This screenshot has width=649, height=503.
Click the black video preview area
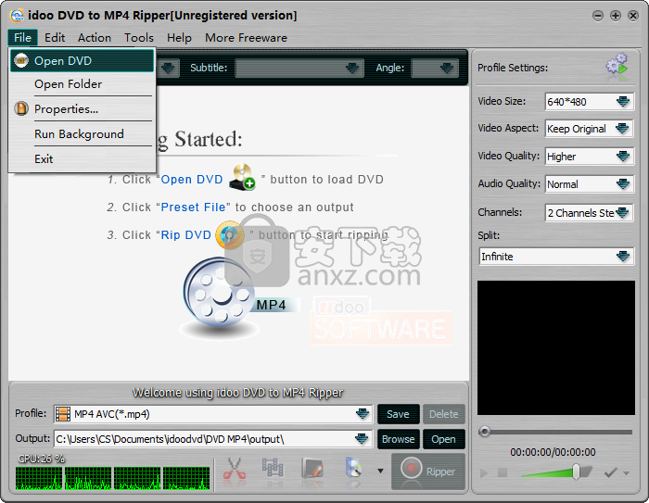point(556,347)
